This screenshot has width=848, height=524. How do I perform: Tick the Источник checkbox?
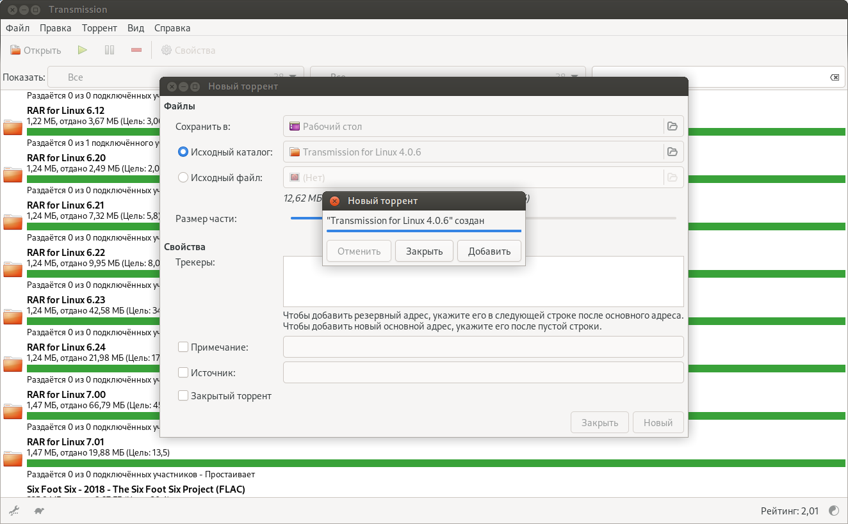tap(183, 372)
